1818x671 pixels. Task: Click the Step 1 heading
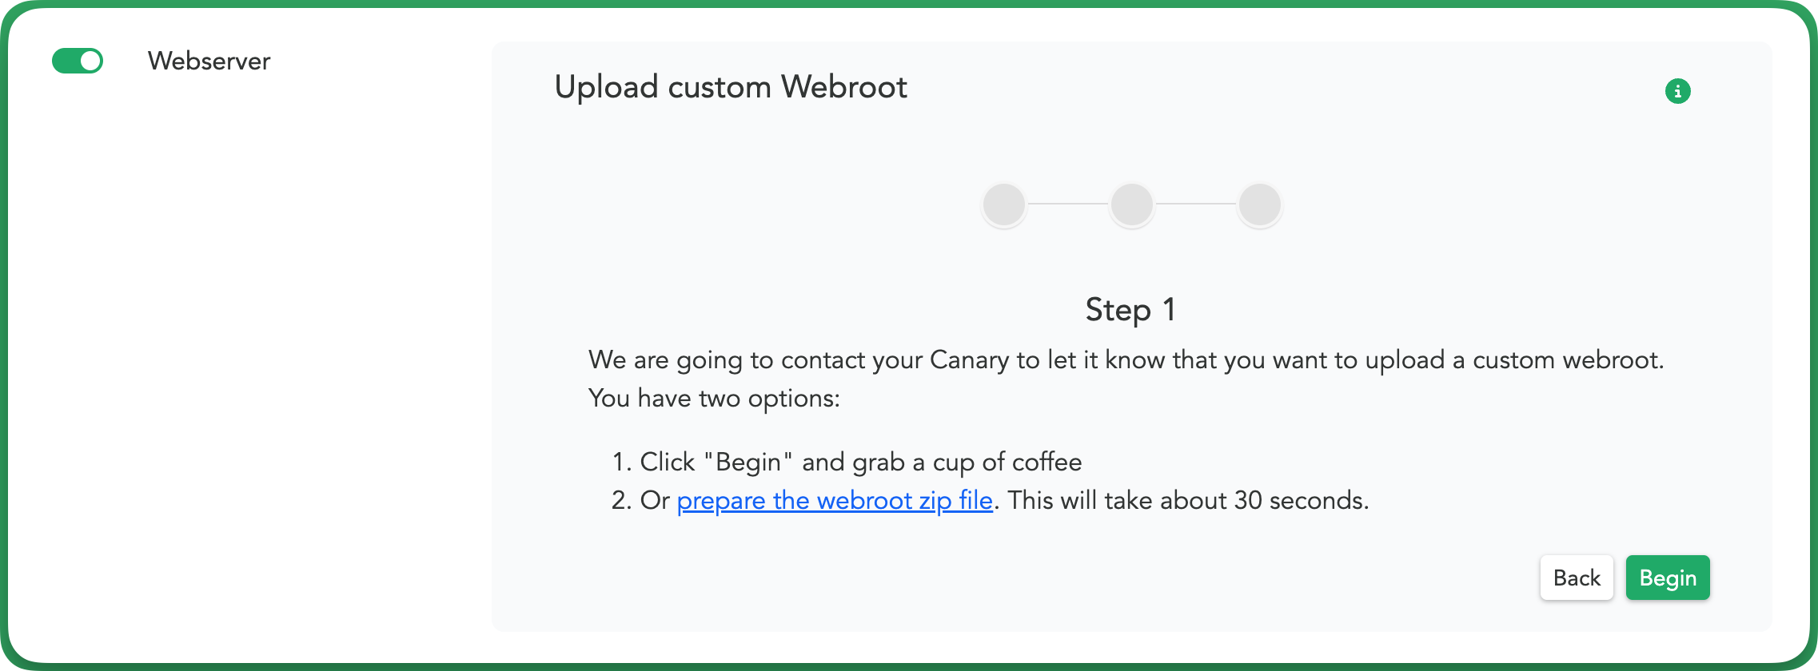pos(1130,310)
